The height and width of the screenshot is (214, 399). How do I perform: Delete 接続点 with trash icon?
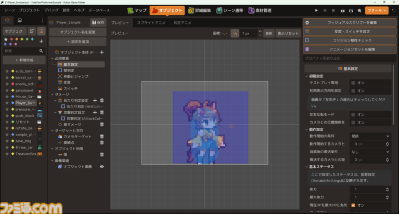coord(102,142)
